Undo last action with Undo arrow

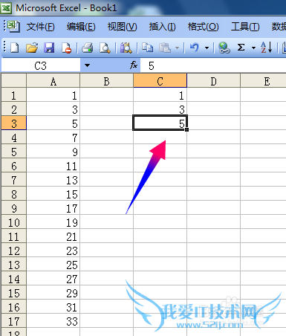[x=195, y=48]
